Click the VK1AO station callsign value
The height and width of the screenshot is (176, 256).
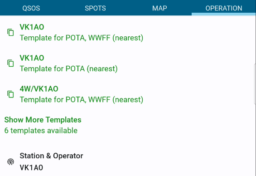point(31,168)
